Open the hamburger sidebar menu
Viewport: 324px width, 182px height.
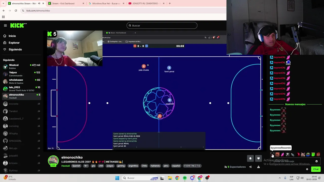point(5,26)
